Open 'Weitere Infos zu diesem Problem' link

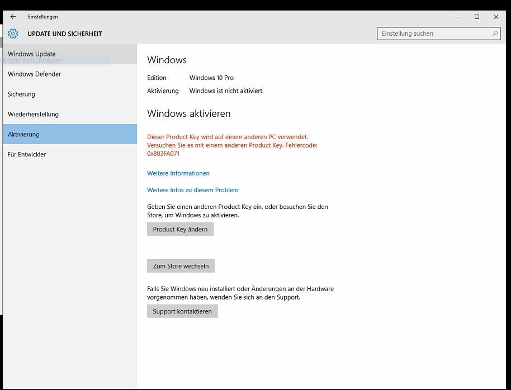click(192, 190)
